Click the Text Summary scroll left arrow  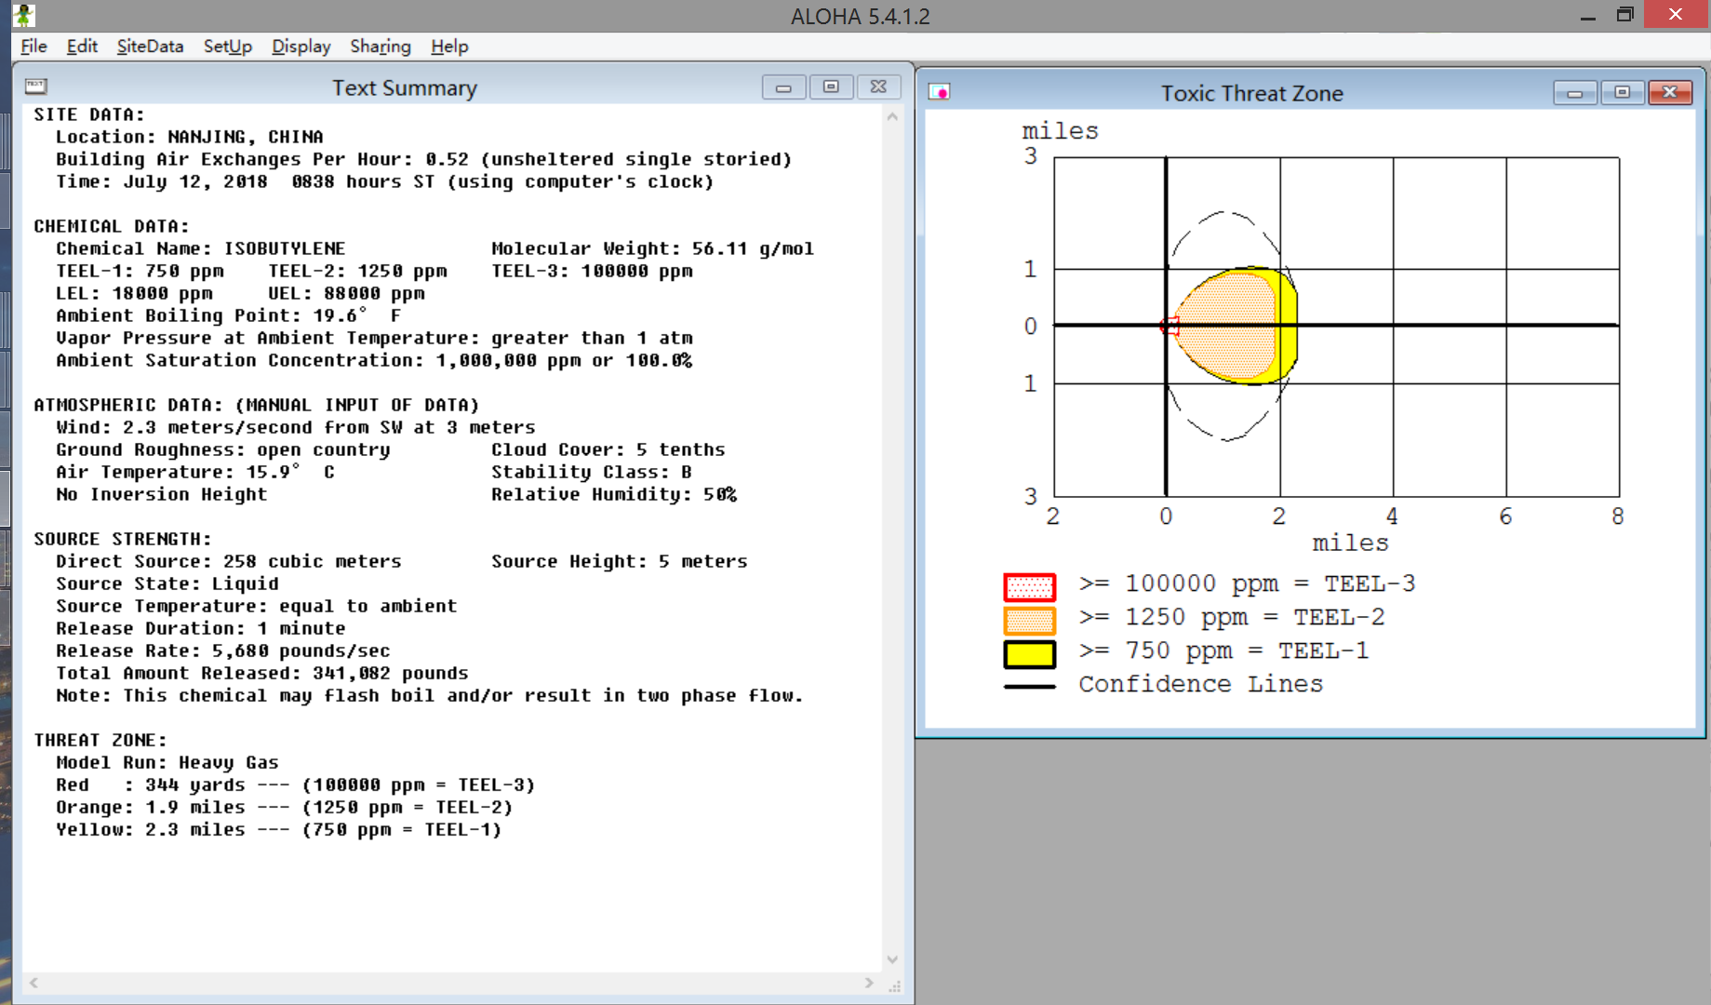[x=34, y=983]
